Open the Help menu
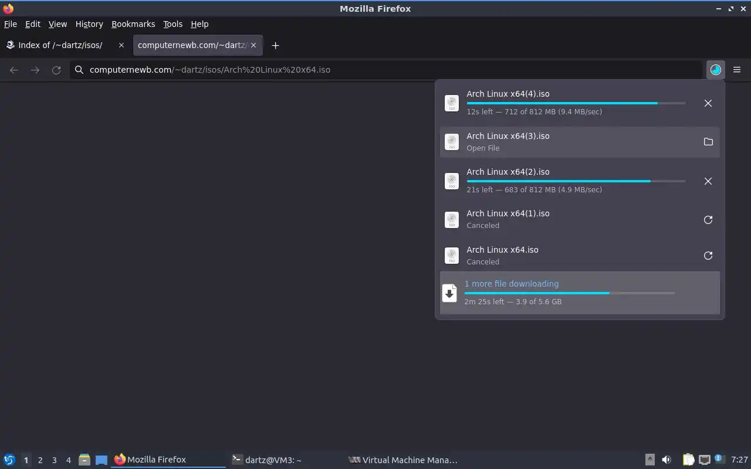This screenshot has height=469, width=751. (x=199, y=24)
